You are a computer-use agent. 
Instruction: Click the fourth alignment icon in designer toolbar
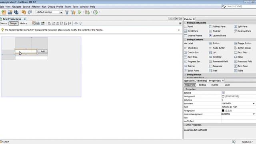point(62,23)
